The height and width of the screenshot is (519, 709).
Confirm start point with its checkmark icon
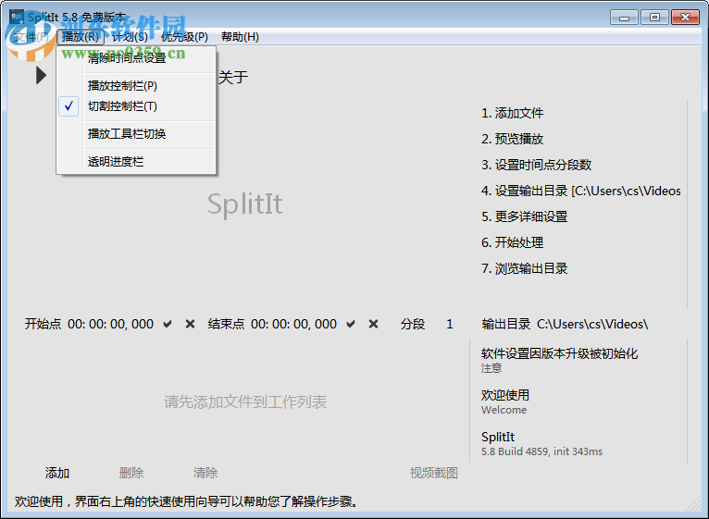[168, 324]
